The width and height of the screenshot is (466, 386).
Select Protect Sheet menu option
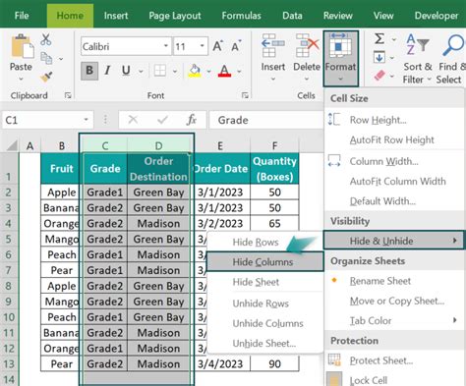(394, 360)
